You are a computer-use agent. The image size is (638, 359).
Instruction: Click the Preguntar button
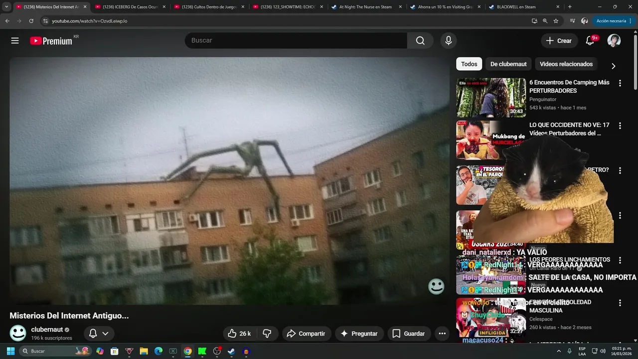(359, 334)
